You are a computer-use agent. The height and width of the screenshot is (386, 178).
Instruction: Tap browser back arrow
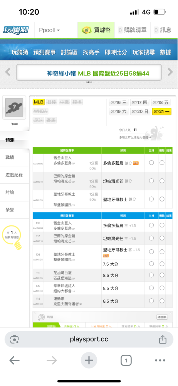click(15, 361)
